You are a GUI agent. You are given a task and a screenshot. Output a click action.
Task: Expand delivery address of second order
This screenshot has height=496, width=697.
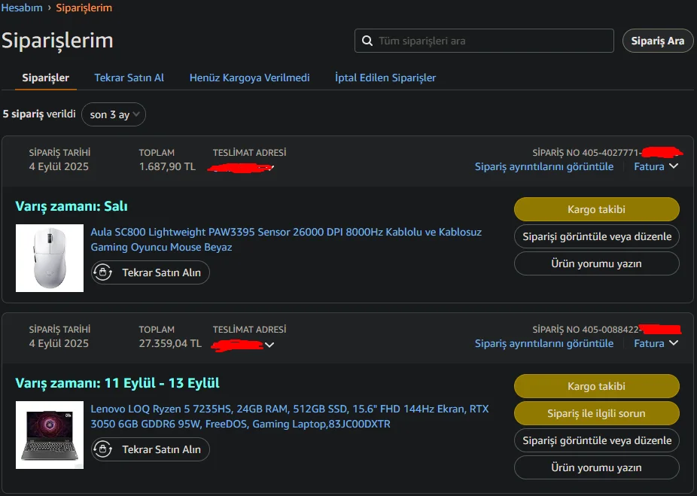pos(269,345)
